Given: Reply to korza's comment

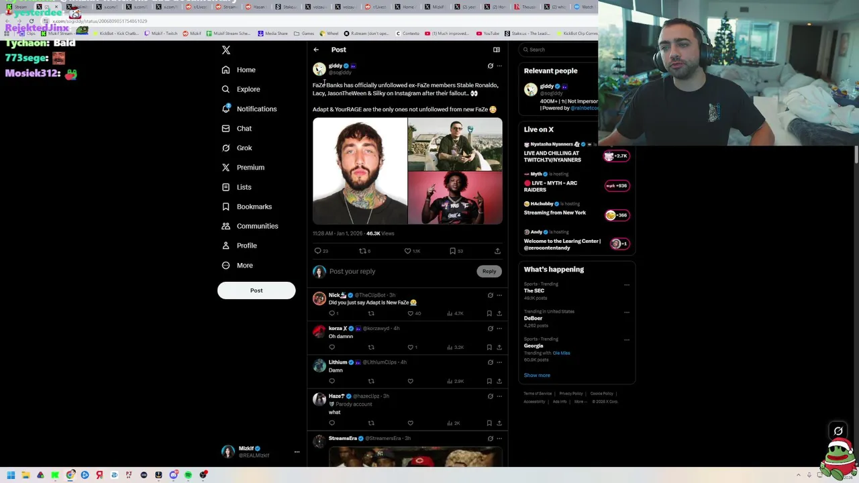Looking at the screenshot, I should coord(332,347).
